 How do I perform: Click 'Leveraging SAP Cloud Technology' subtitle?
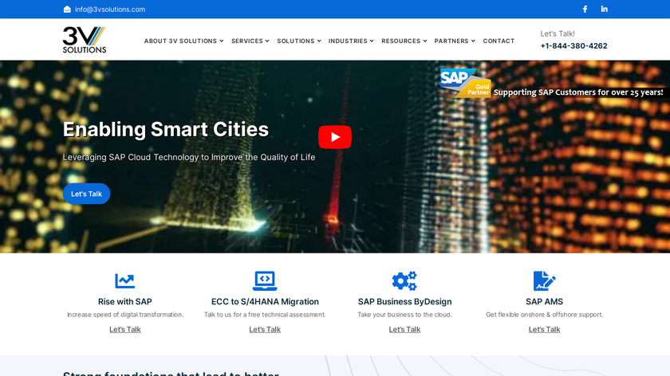coord(189,158)
